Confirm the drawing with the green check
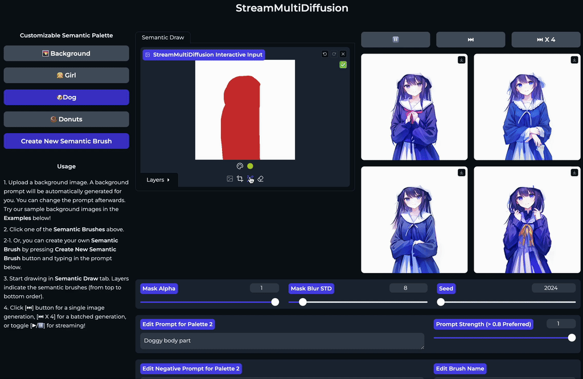The width and height of the screenshot is (583, 379). pyautogui.click(x=343, y=65)
